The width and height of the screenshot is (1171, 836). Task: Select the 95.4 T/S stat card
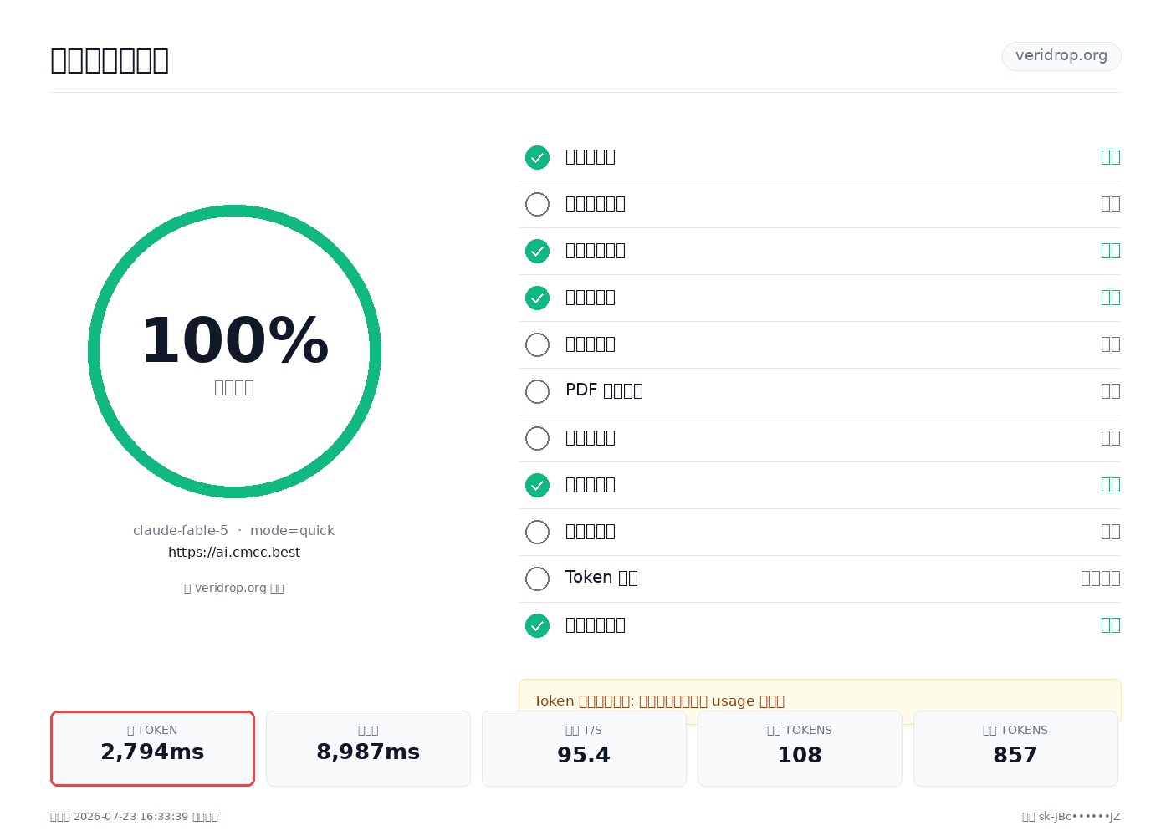coord(584,748)
